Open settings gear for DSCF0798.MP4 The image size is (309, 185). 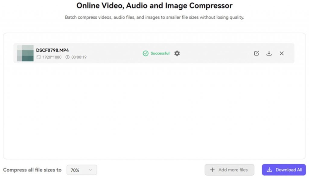(x=177, y=53)
